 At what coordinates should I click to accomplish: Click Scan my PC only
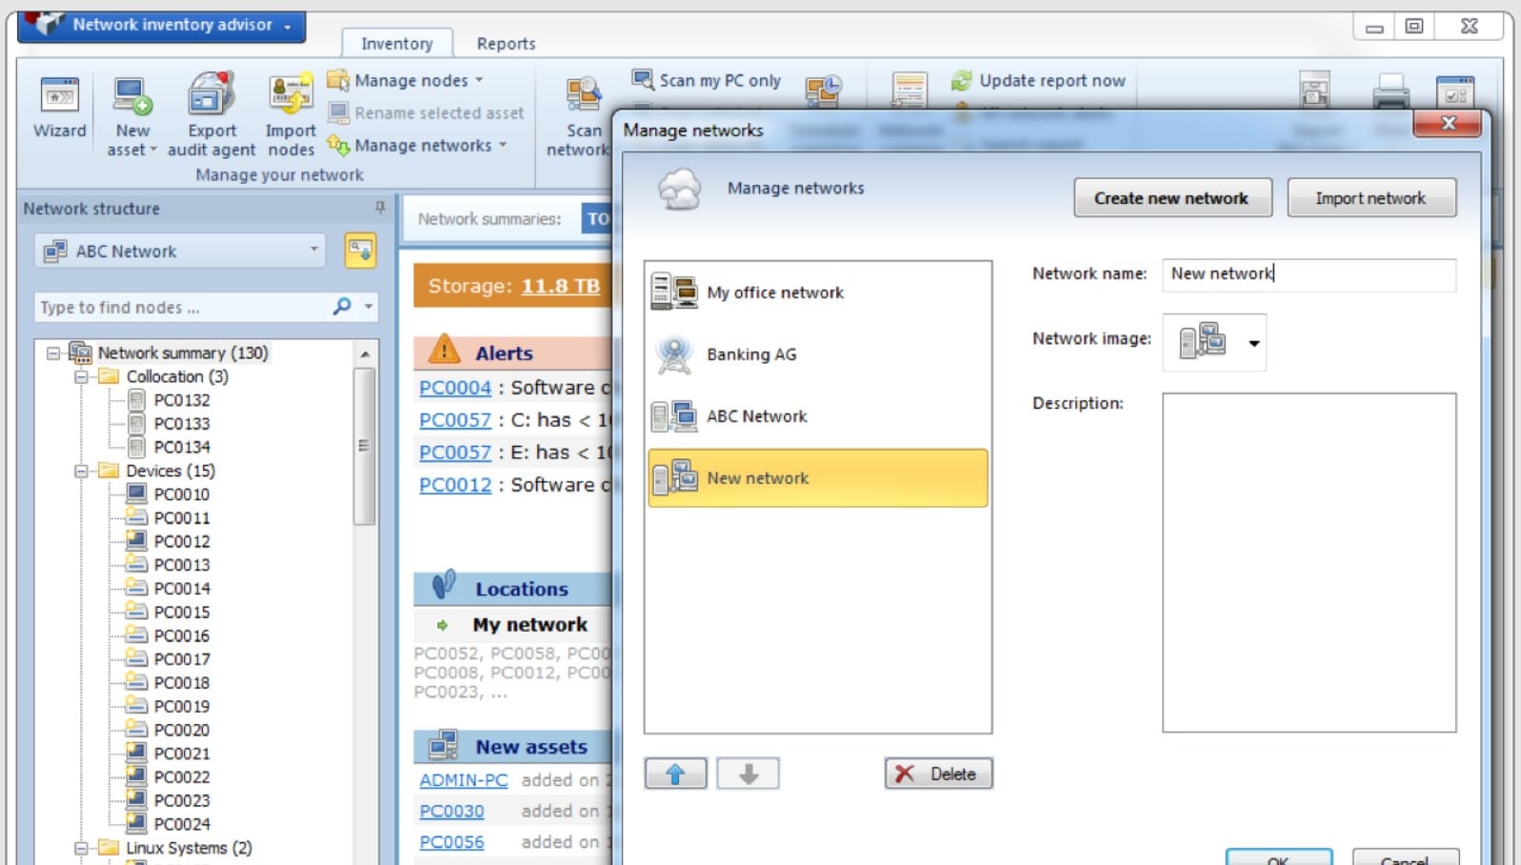(x=707, y=80)
